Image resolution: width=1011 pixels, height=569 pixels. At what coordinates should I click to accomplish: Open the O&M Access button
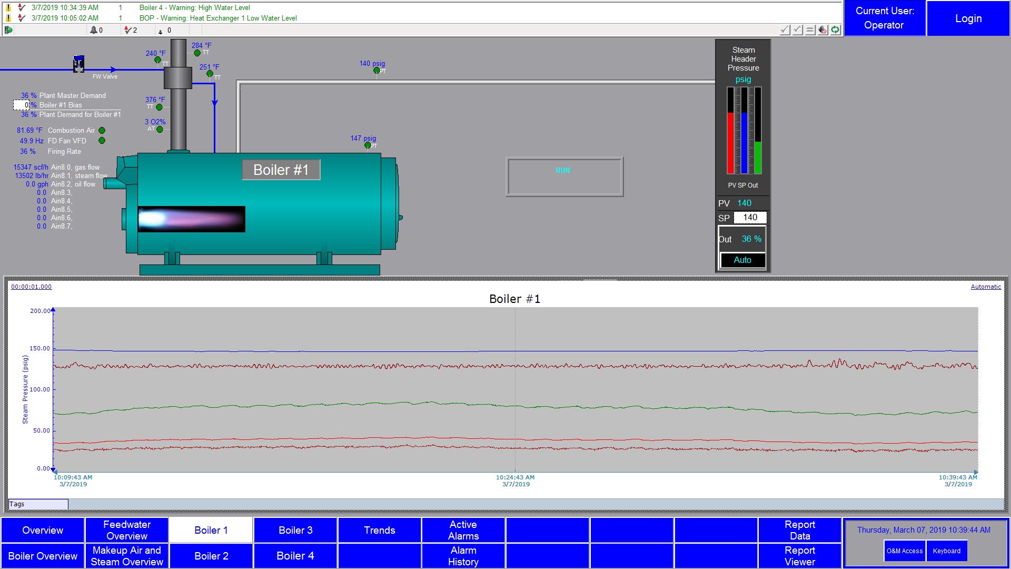(x=905, y=551)
